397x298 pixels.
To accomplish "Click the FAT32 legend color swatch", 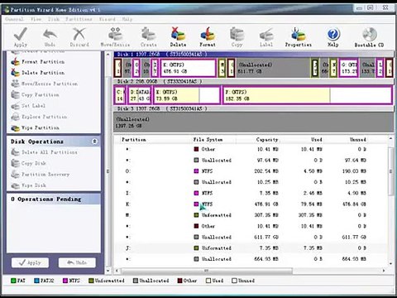I will [x=36, y=281].
